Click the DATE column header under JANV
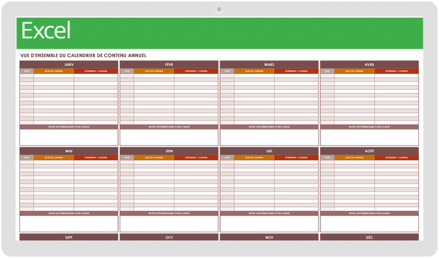This screenshot has width=439, height=258. click(26, 71)
